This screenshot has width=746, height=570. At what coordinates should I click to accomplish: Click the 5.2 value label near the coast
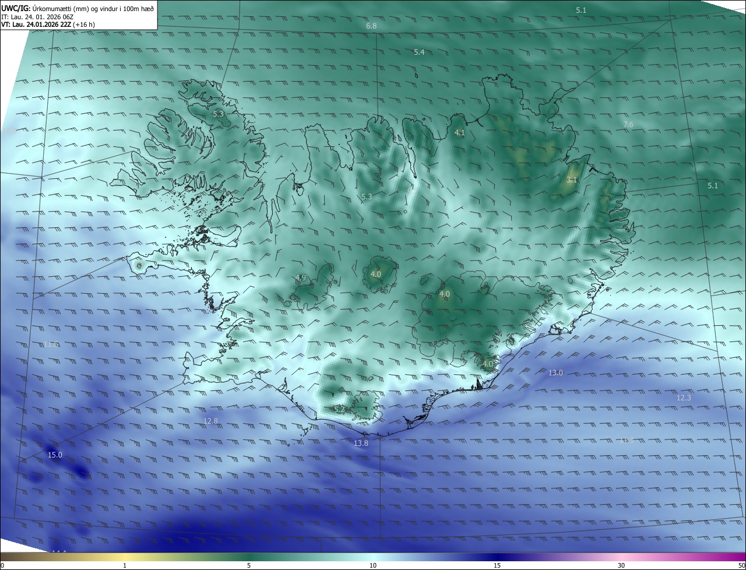click(x=339, y=410)
